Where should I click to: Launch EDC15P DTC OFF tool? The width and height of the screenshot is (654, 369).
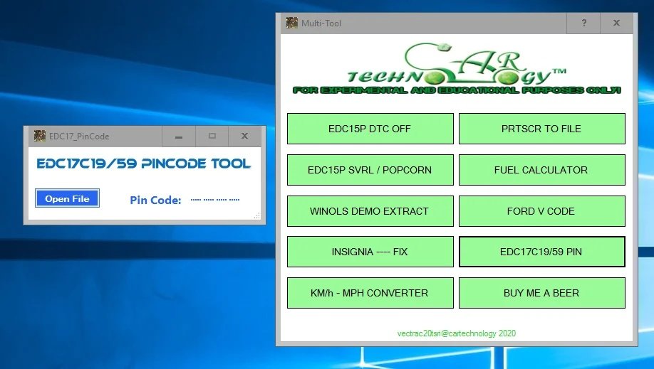(x=370, y=129)
